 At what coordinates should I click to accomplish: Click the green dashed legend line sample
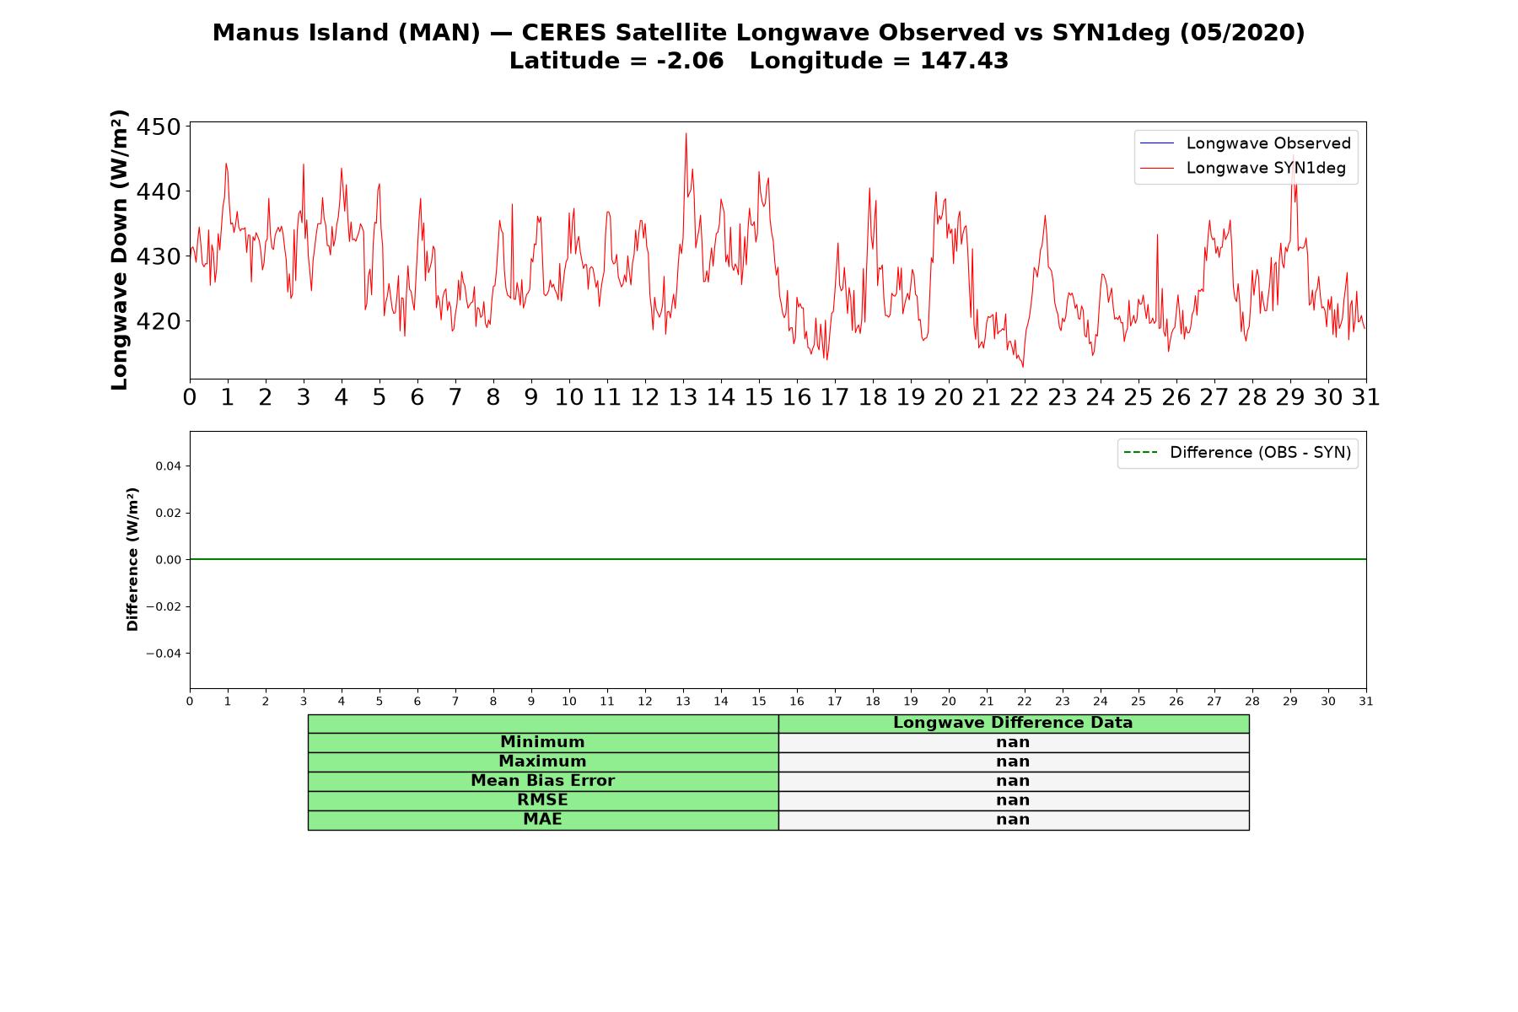click(x=1140, y=453)
